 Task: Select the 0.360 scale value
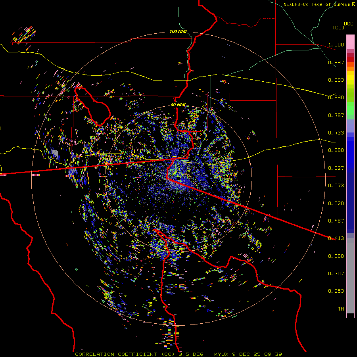point(336,256)
